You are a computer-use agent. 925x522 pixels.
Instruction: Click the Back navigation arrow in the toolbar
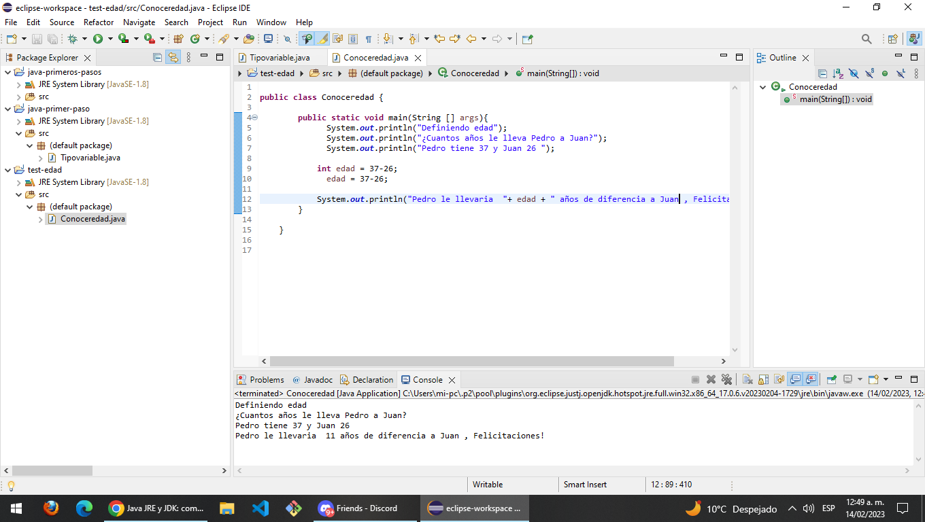471,39
